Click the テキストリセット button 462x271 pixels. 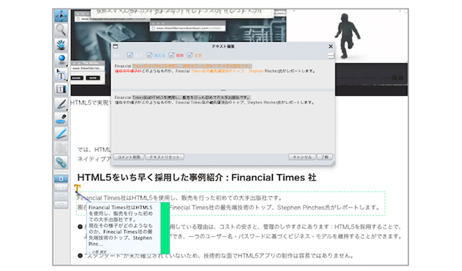point(164,157)
